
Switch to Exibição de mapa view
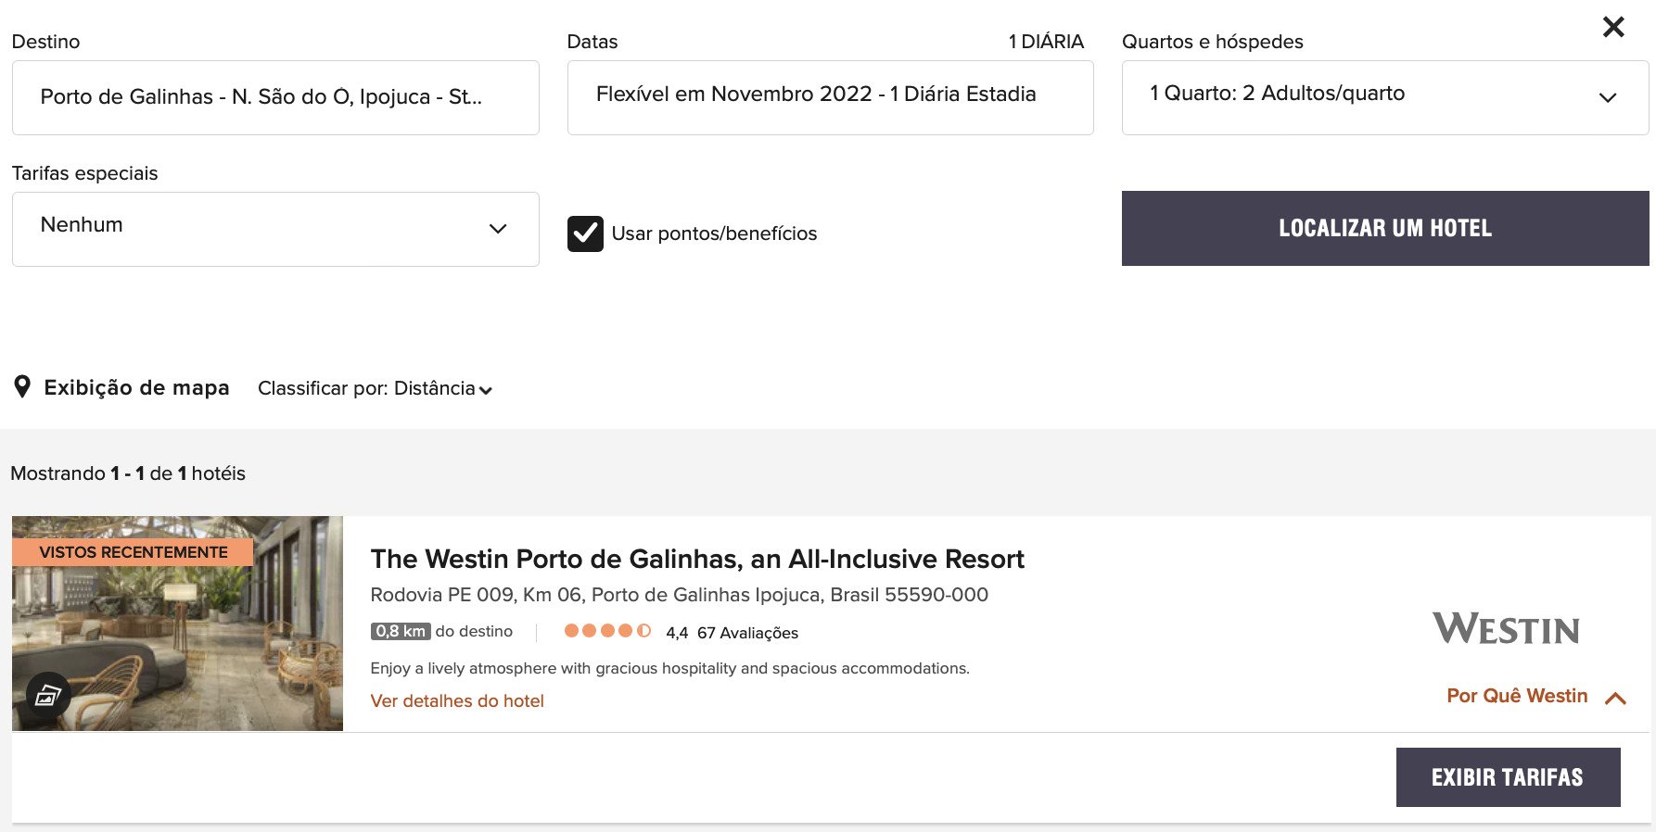pyautogui.click(x=136, y=387)
